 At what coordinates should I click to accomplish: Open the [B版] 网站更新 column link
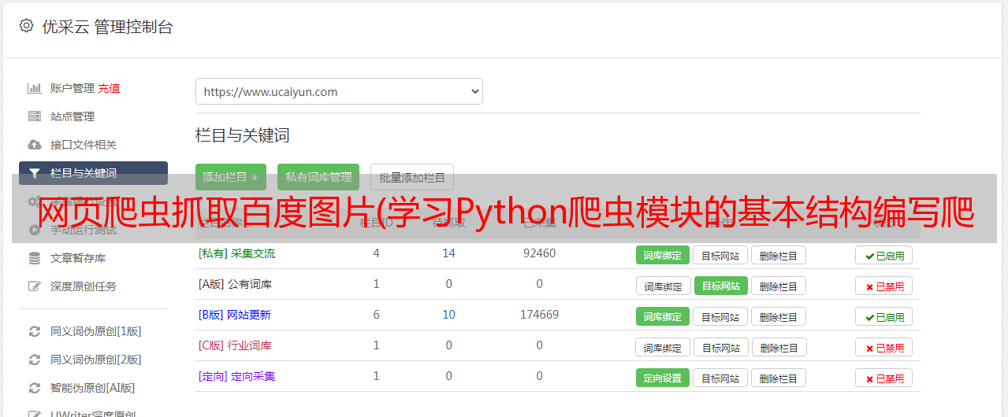235,315
